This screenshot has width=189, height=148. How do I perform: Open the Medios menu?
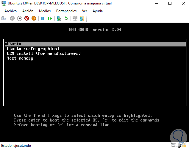click(x=45, y=11)
